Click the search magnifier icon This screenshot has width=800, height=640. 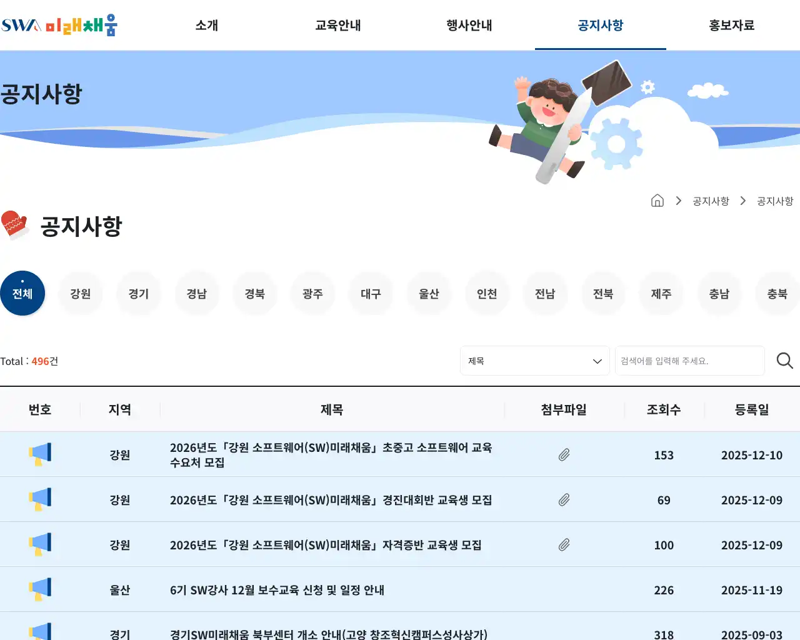tap(784, 361)
